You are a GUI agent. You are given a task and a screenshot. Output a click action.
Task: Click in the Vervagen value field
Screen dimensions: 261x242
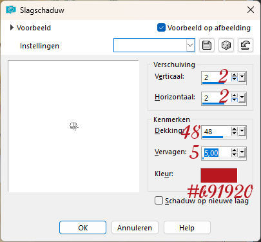click(216, 153)
